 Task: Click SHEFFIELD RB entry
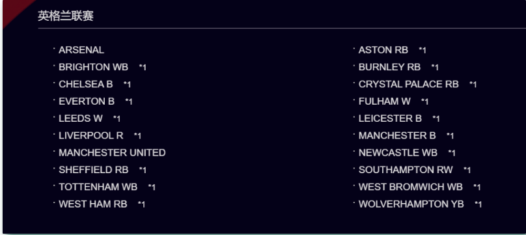tap(94, 170)
